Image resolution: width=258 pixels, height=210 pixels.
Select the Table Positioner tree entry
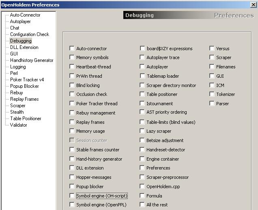click(26, 119)
